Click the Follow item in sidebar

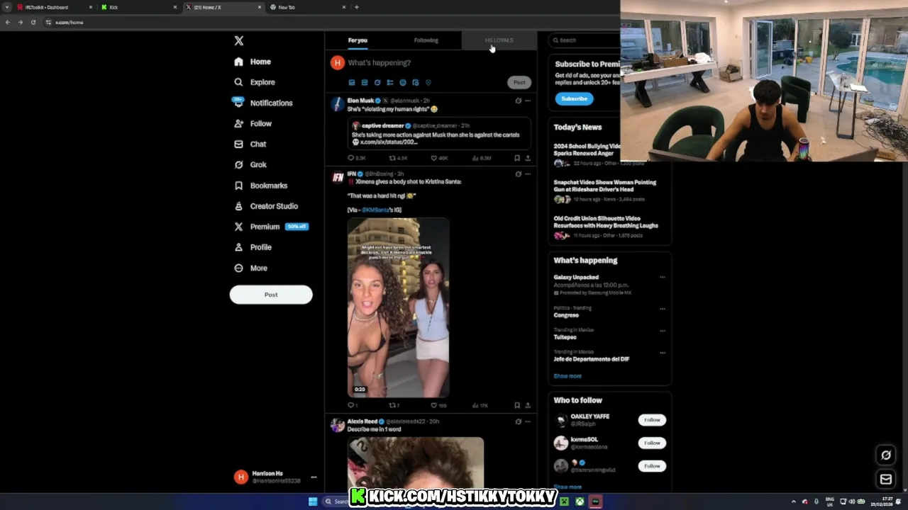point(253,123)
